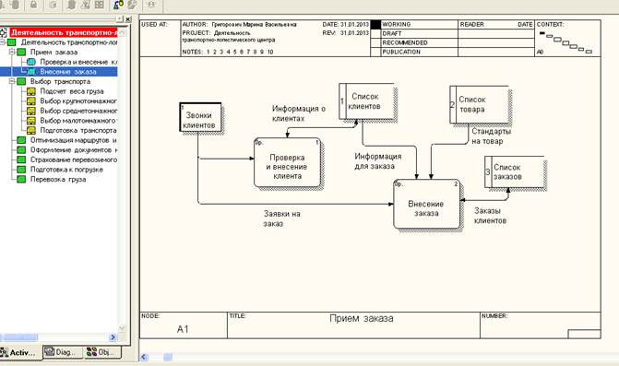Select the Список заказов data store

515,172
